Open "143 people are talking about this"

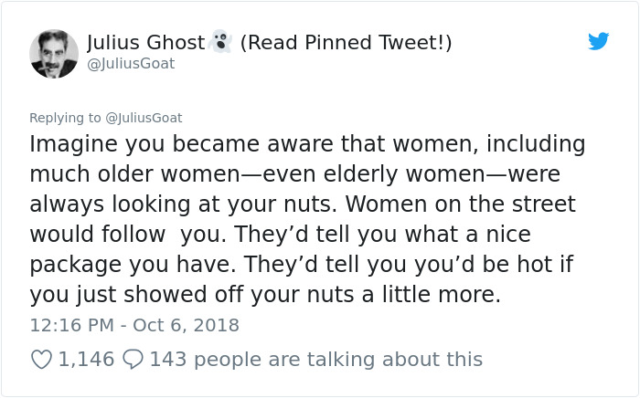[315, 359]
